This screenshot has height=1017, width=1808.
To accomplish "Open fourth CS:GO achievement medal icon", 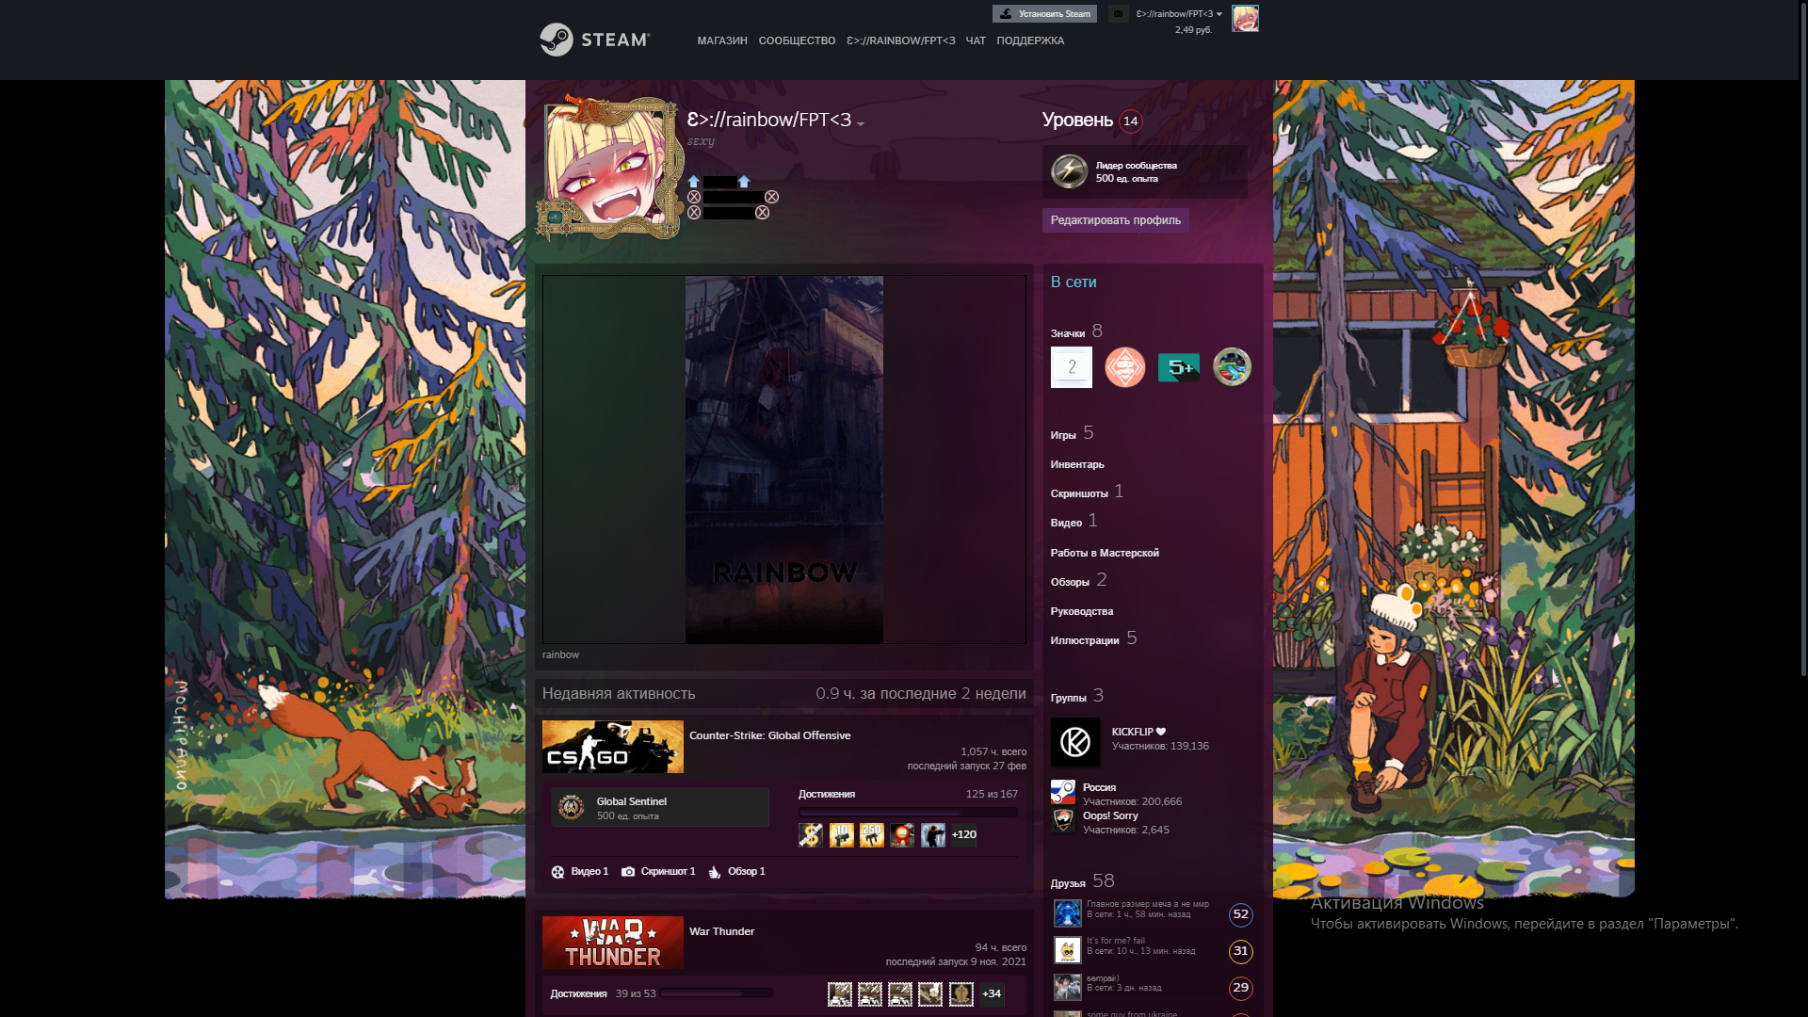I will pos(902,835).
